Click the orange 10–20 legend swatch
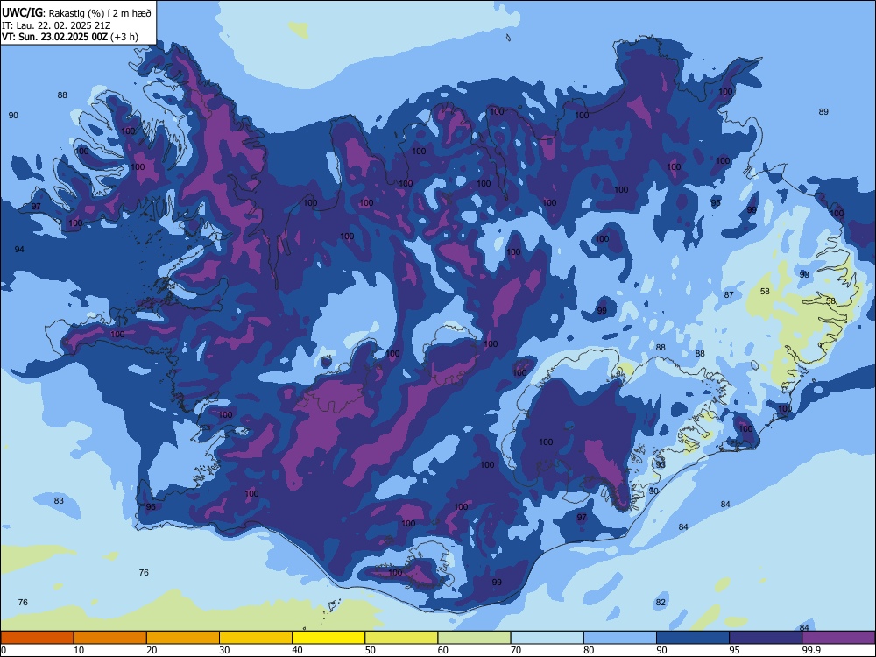Screen dimensions: 876x657 point(110,638)
